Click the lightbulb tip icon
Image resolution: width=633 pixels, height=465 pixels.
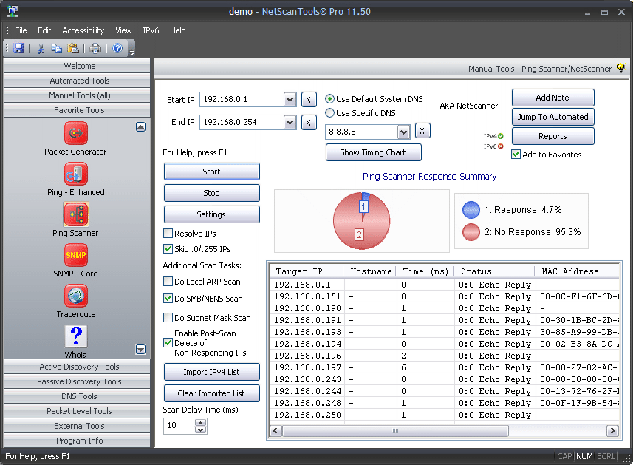(x=621, y=68)
